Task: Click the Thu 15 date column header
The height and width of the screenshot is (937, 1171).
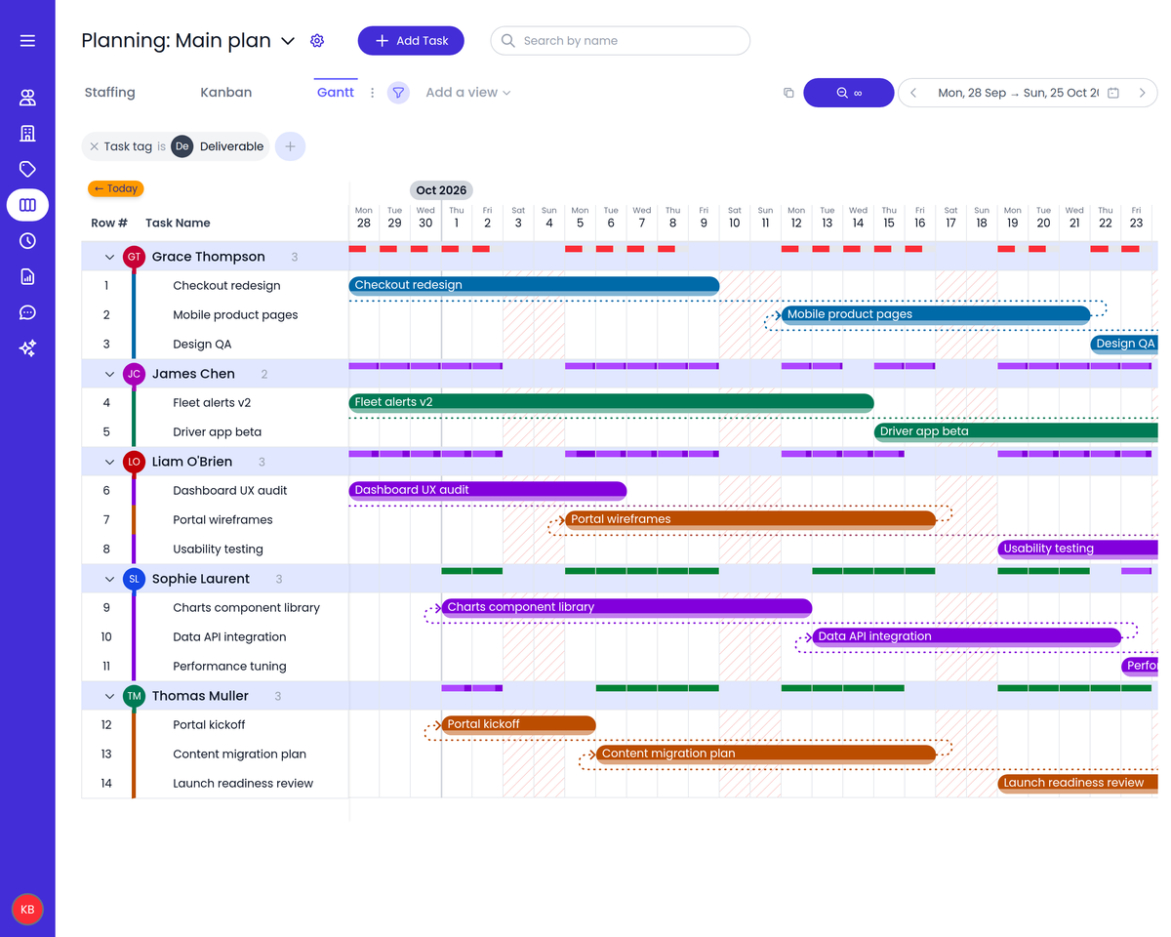Action: click(889, 217)
